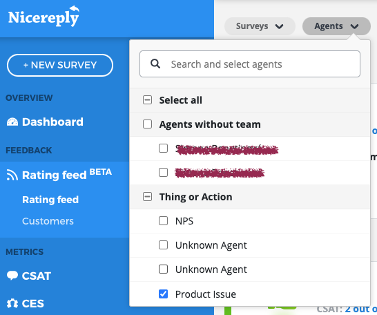
Task: Click the CES gear icon
Action: [12, 303]
